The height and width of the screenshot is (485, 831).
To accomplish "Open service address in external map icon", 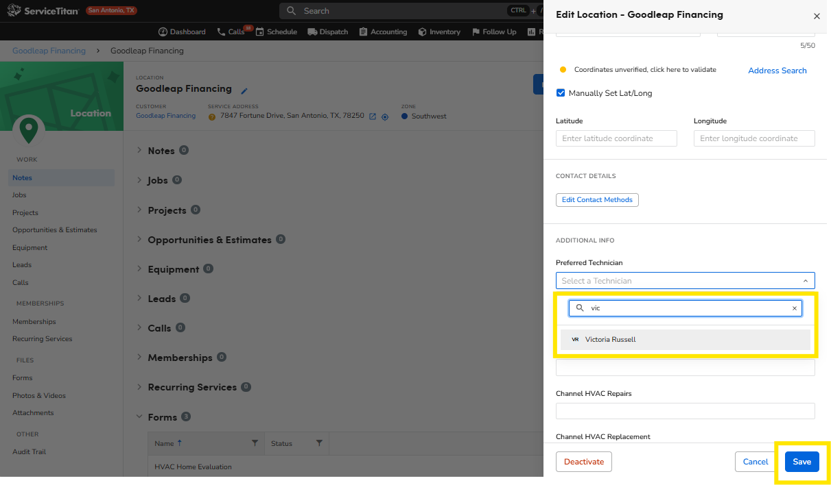I will point(373,116).
